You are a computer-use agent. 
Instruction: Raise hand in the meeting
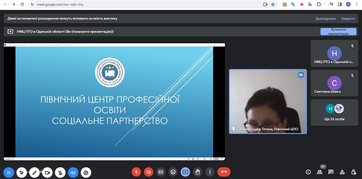[198, 172]
